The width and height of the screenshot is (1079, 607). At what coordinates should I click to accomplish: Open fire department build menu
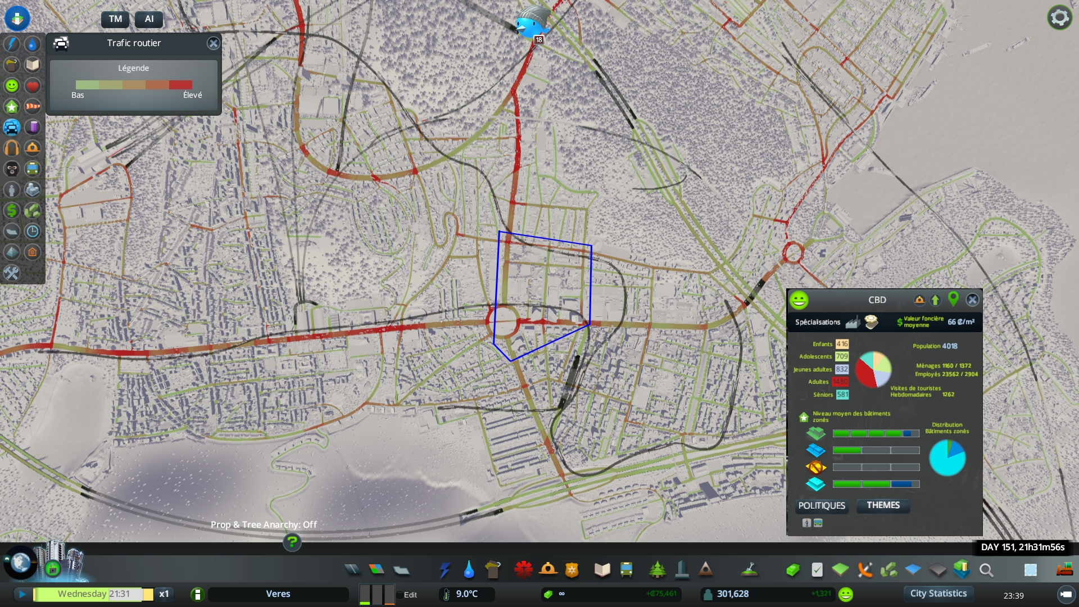(x=548, y=570)
